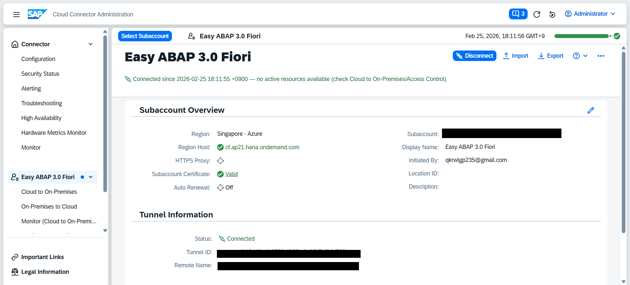The height and width of the screenshot is (285, 630).
Task: Click the subaccount icon beside Easy ABAP 3.0 Fiori
Action: [x=192, y=36]
